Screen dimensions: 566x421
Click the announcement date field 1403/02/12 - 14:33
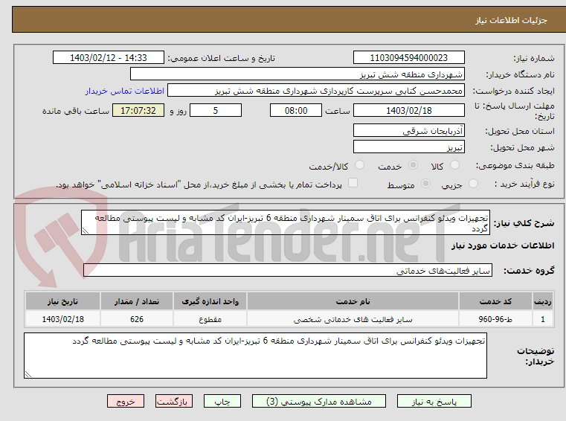click(109, 58)
